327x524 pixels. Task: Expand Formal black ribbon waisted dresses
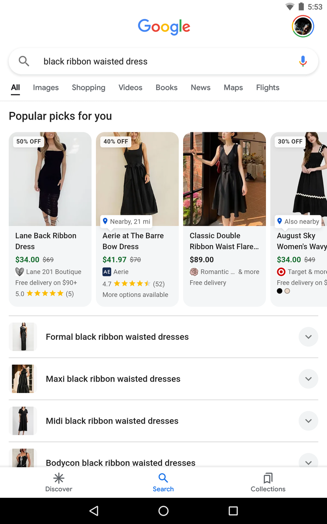point(308,337)
